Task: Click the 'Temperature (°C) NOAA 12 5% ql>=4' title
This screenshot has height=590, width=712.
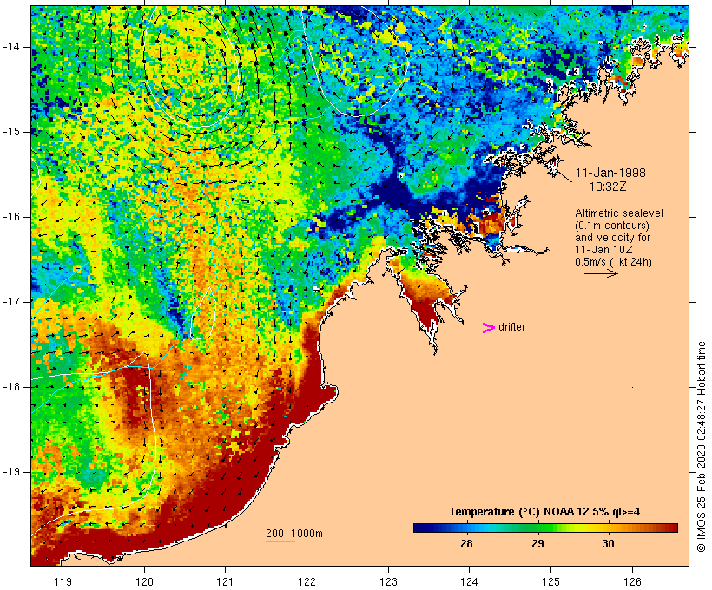Action: click(x=544, y=512)
